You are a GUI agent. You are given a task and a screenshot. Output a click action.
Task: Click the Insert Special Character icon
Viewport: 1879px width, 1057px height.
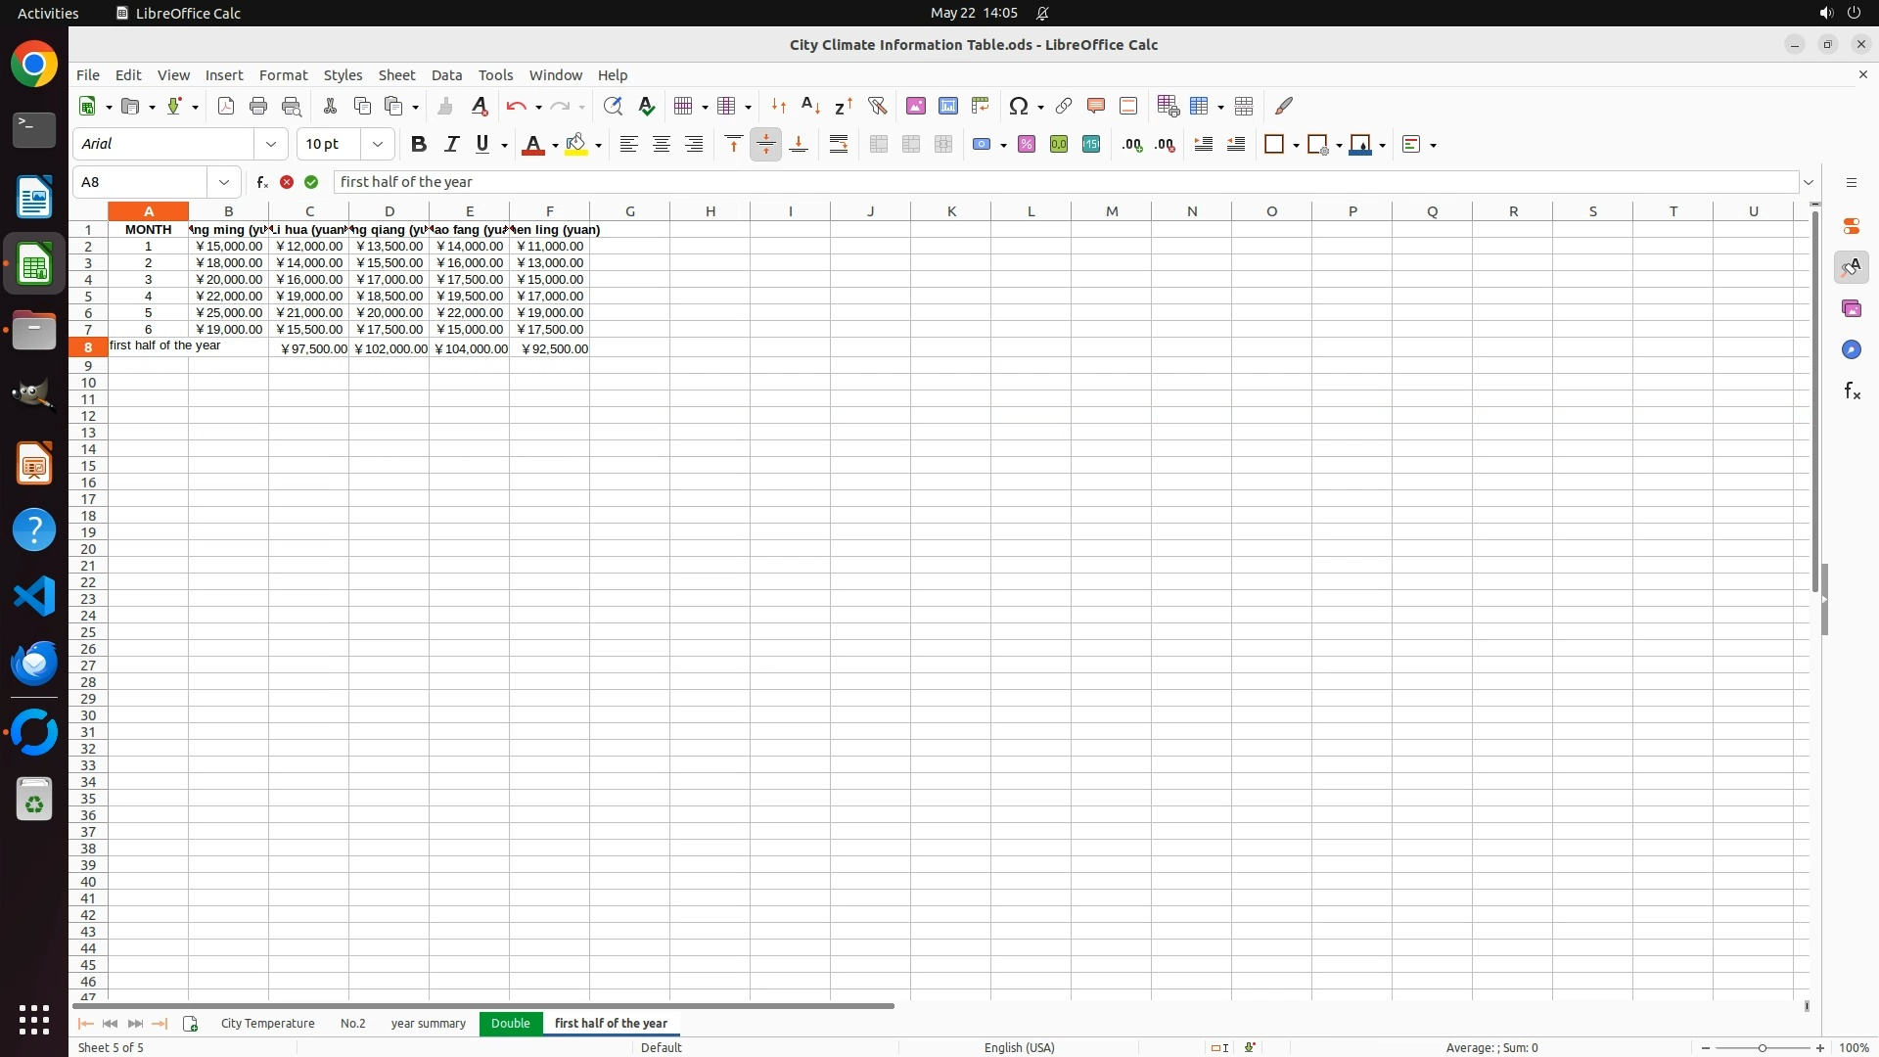pos(1019,106)
